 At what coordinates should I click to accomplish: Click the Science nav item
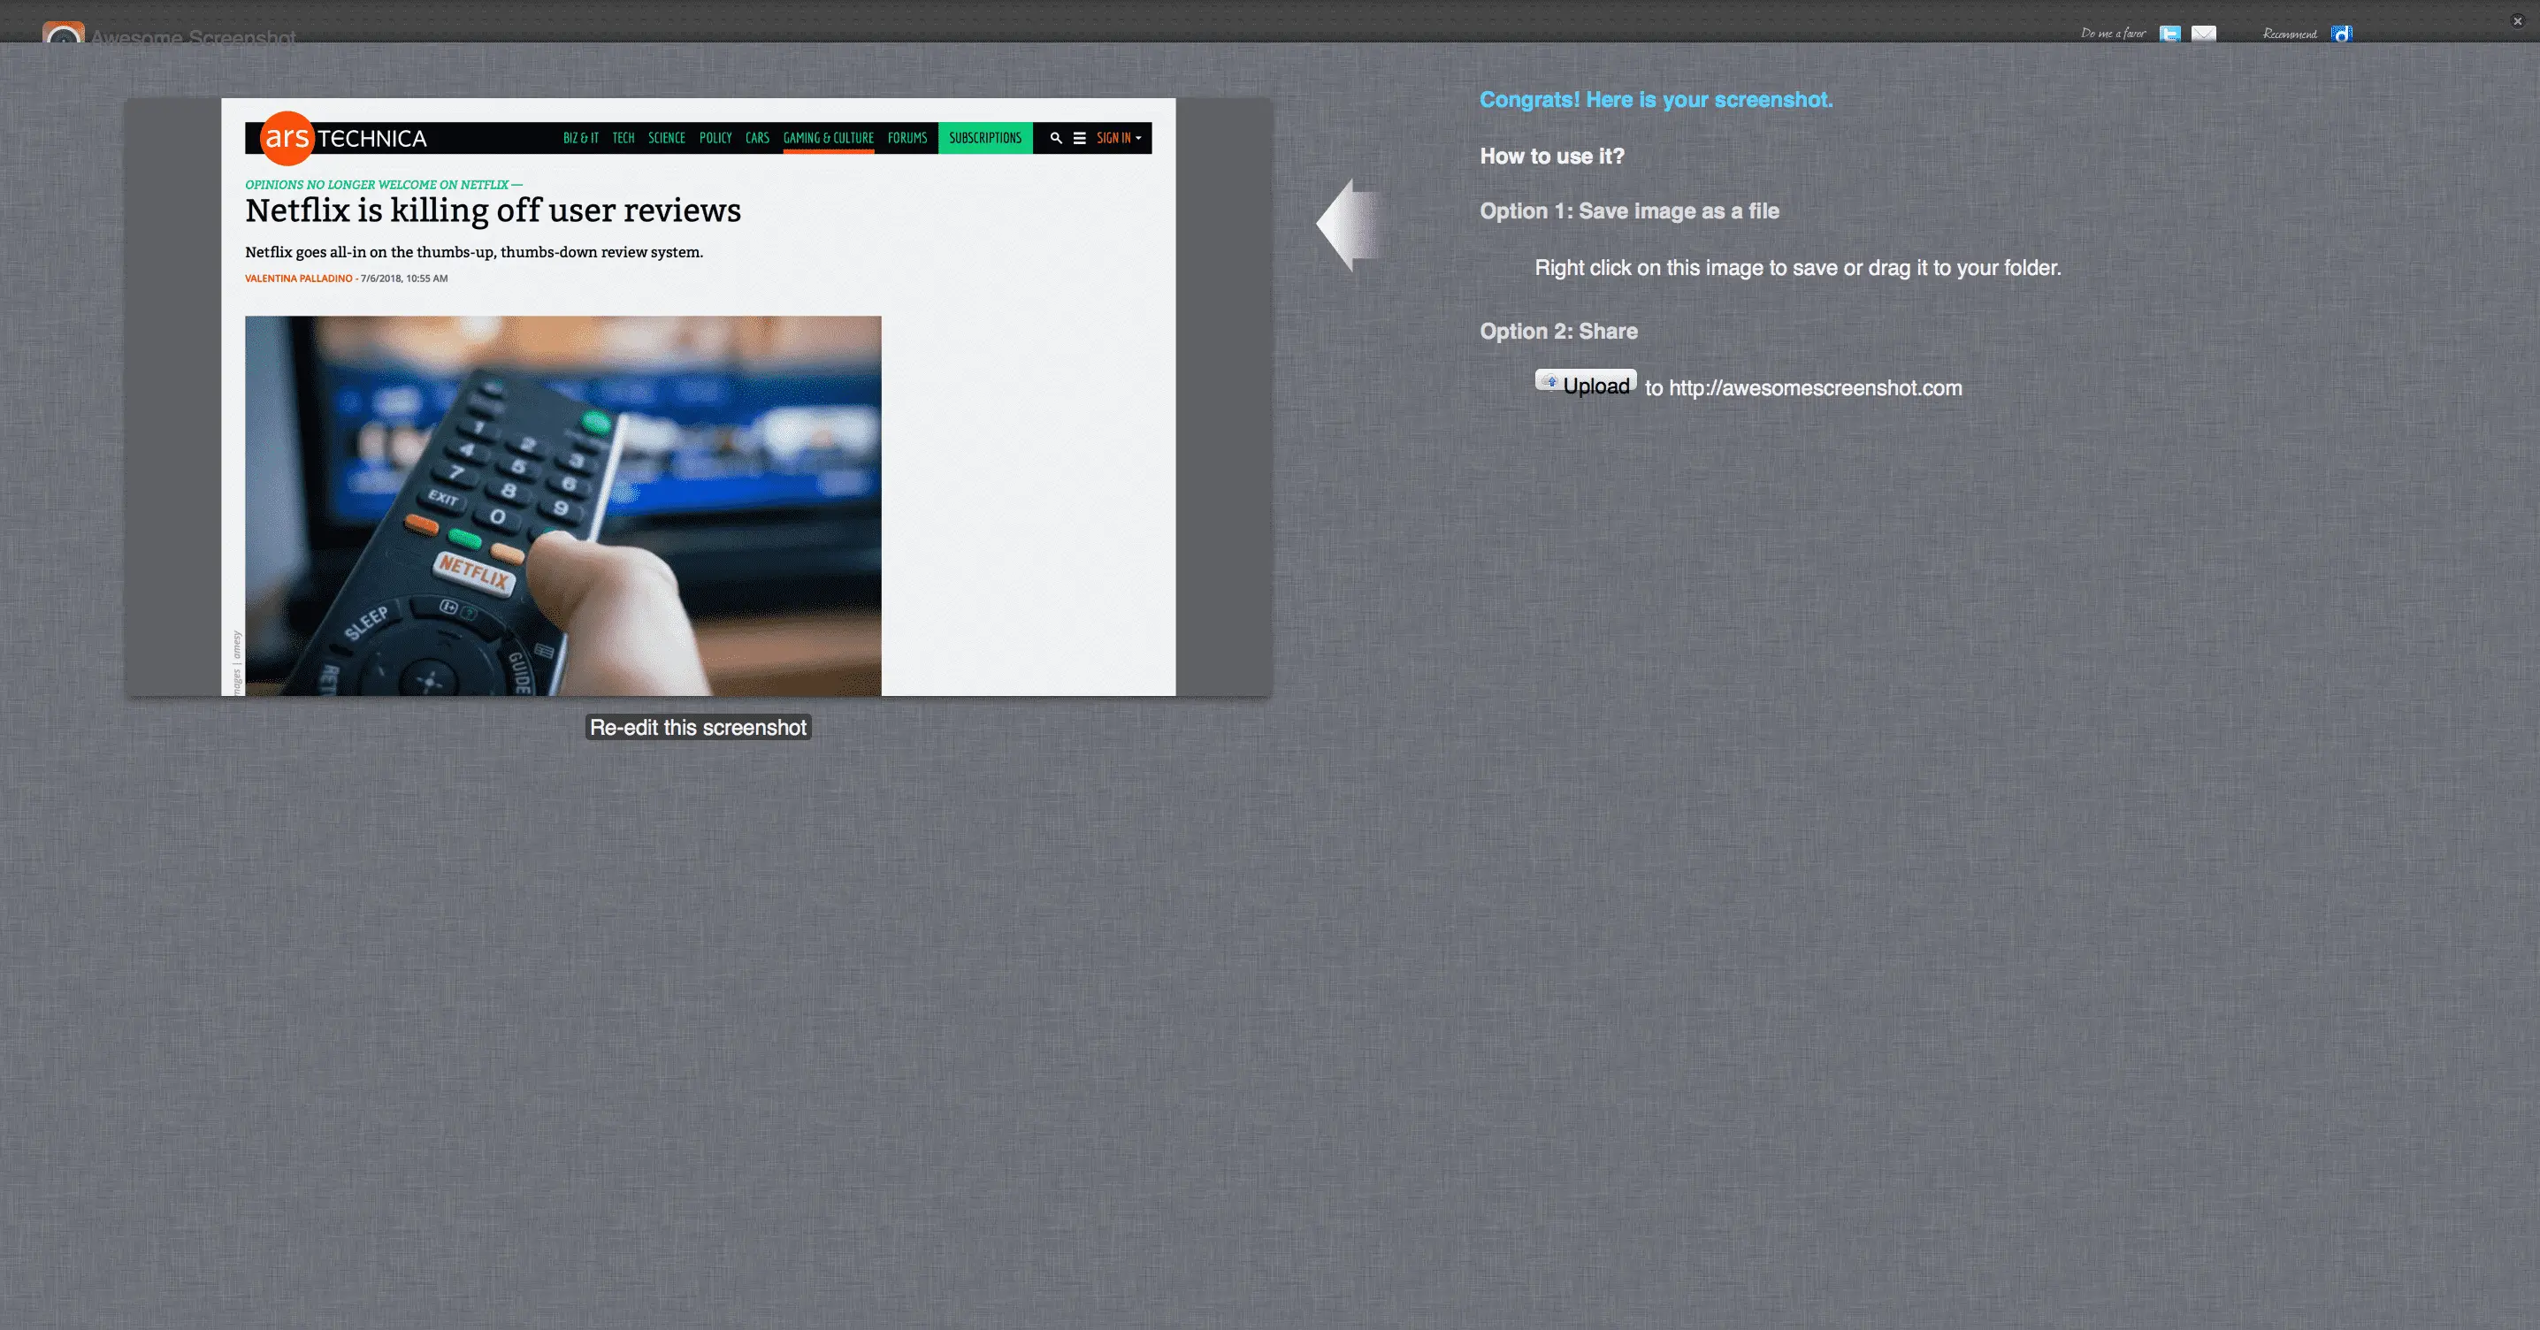coord(667,138)
